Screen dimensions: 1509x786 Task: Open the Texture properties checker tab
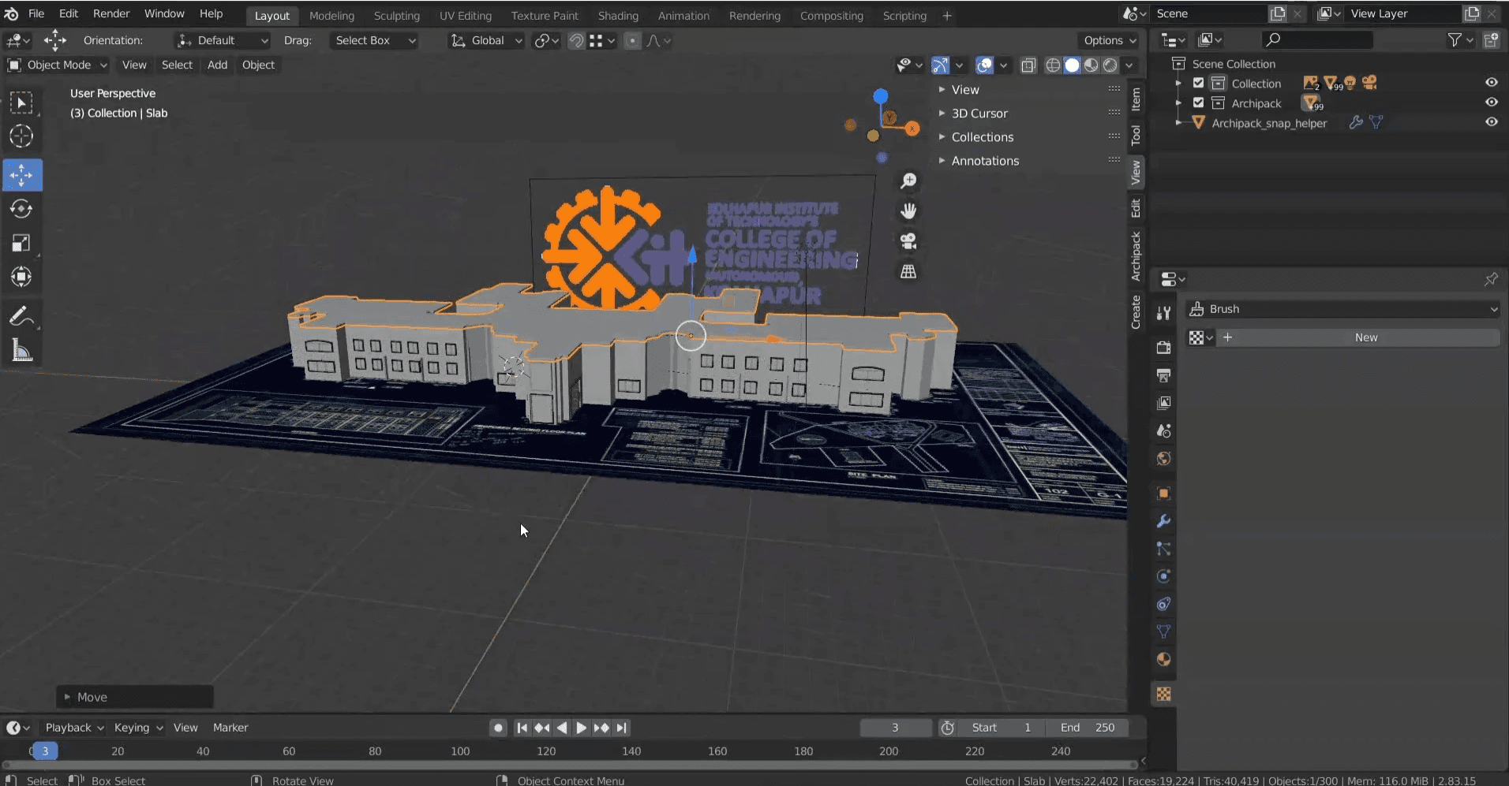pos(1163,694)
